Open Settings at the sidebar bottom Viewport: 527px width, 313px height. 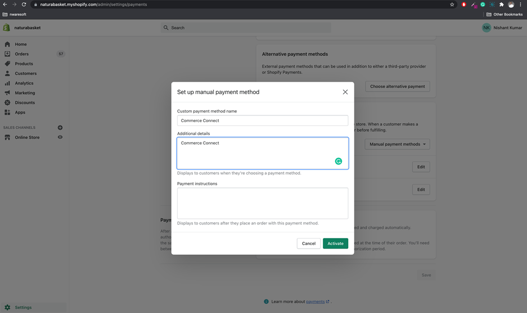(23, 307)
